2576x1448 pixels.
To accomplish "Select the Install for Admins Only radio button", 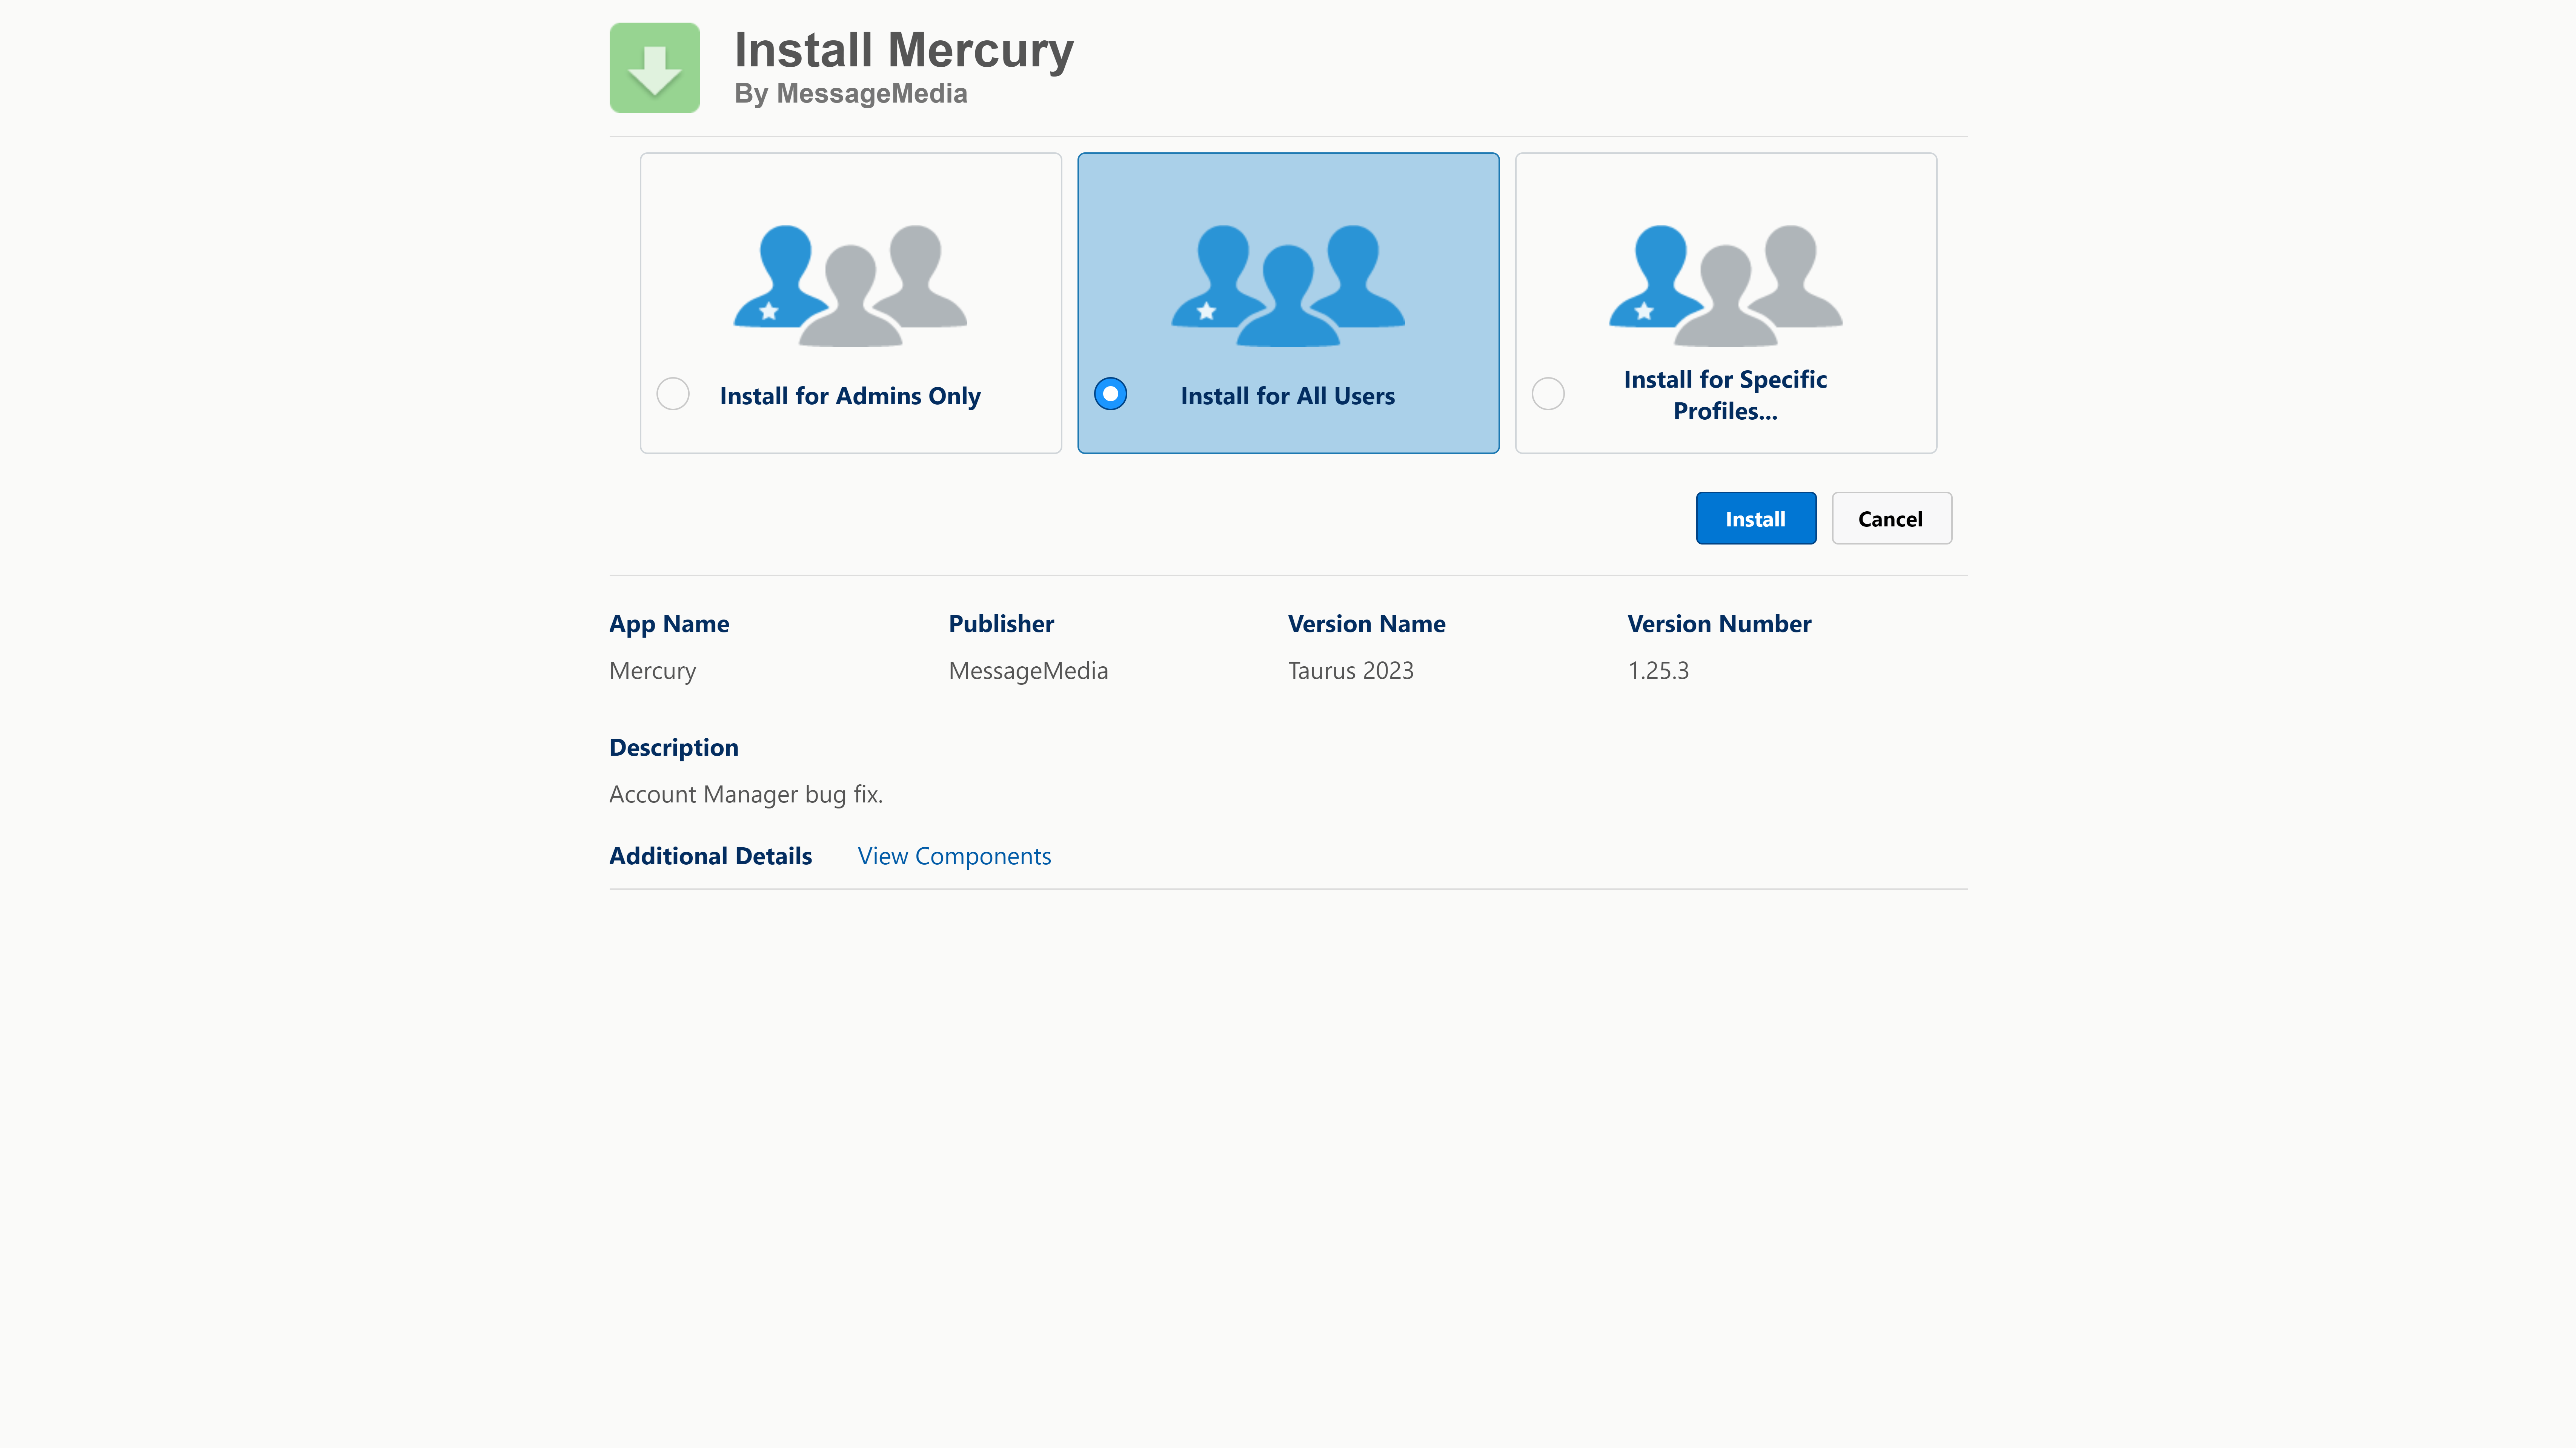I will (x=673, y=394).
